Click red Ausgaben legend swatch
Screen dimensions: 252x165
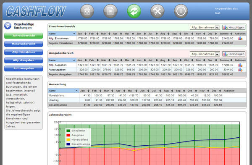(68, 135)
